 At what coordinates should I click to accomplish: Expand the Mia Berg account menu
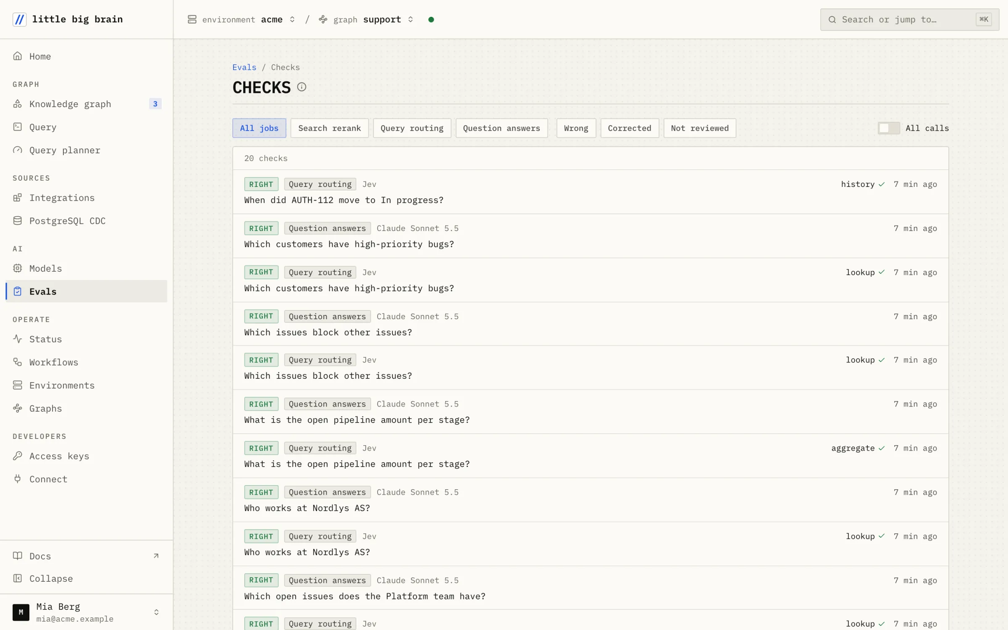[86, 612]
